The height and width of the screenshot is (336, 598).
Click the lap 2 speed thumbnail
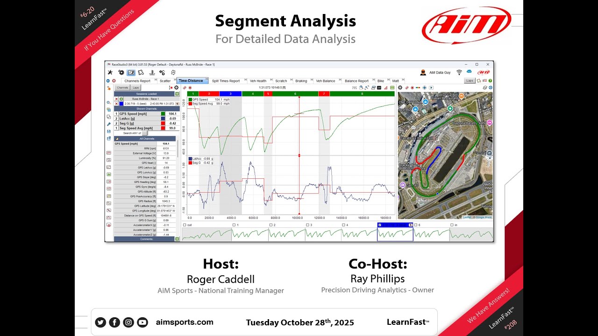287,233
